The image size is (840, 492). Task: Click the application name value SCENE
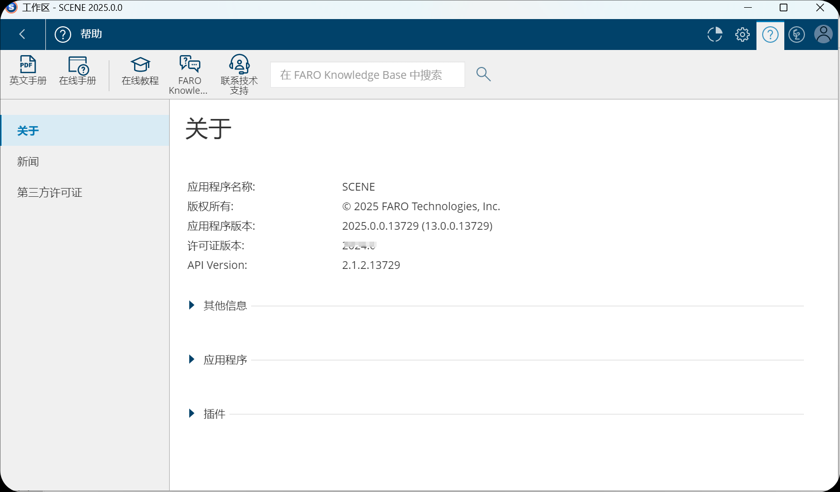(358, 187)
